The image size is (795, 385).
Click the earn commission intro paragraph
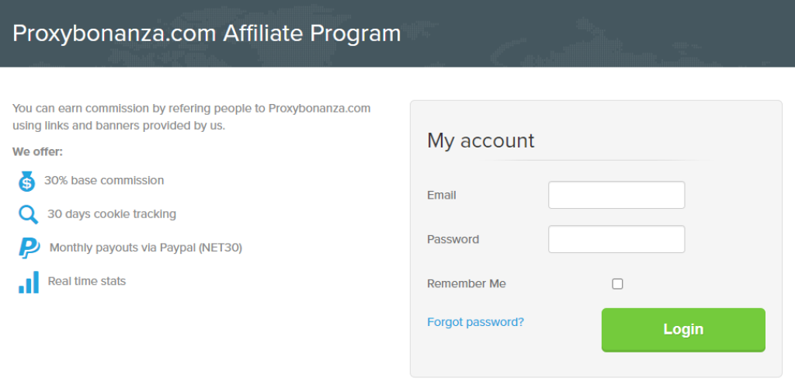point(191,116)
